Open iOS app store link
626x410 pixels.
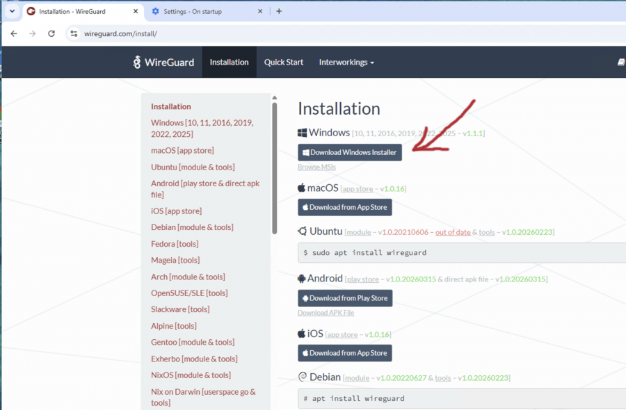pyautogui.click(x=342, y=335)
